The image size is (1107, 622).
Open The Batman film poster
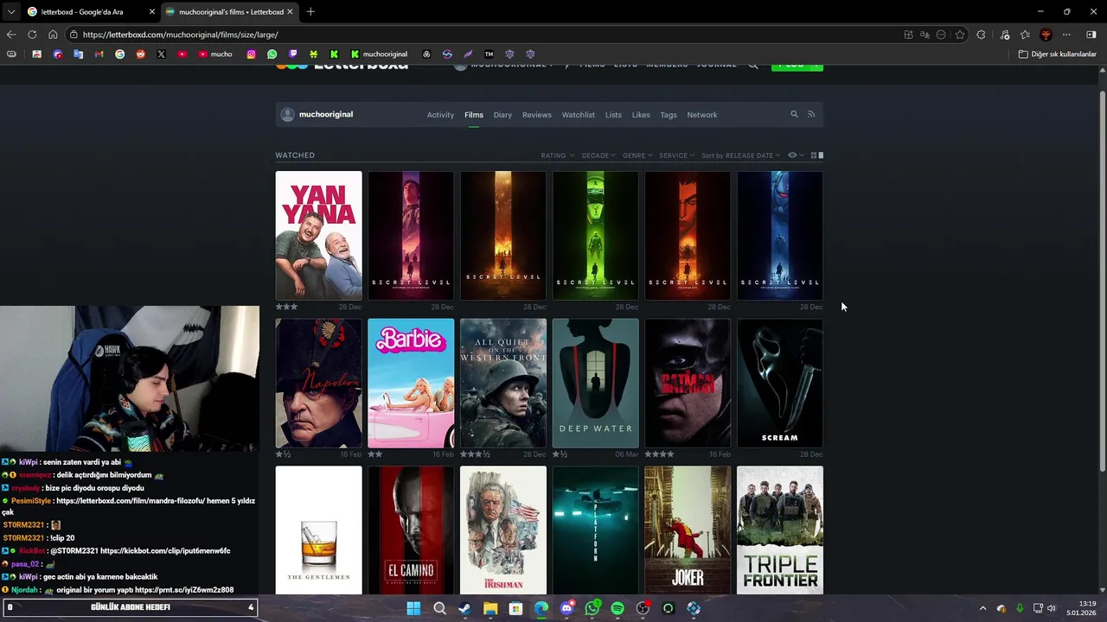tap(688, 383)
